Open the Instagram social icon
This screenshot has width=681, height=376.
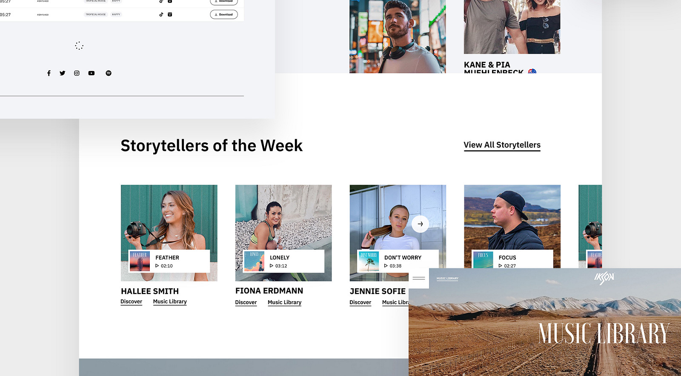point(77,73)
